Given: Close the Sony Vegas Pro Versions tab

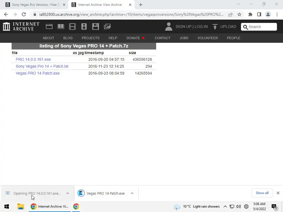Looking at the screenshot, I should coord(64,5).
